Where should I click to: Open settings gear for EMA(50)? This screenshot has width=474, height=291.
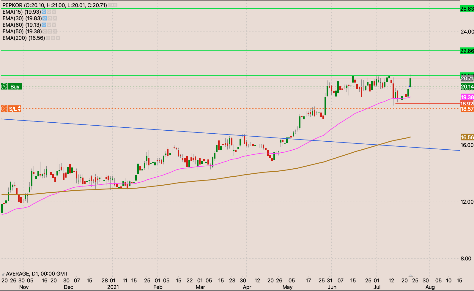click(50, 31)
